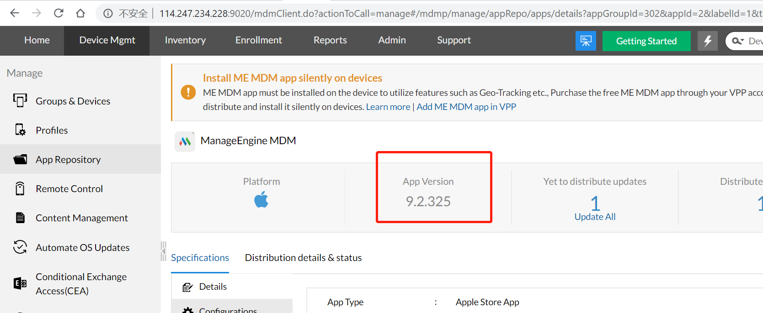Click the ManageEngine MDM app logo
Screen dimensions: 763x313
185,141
